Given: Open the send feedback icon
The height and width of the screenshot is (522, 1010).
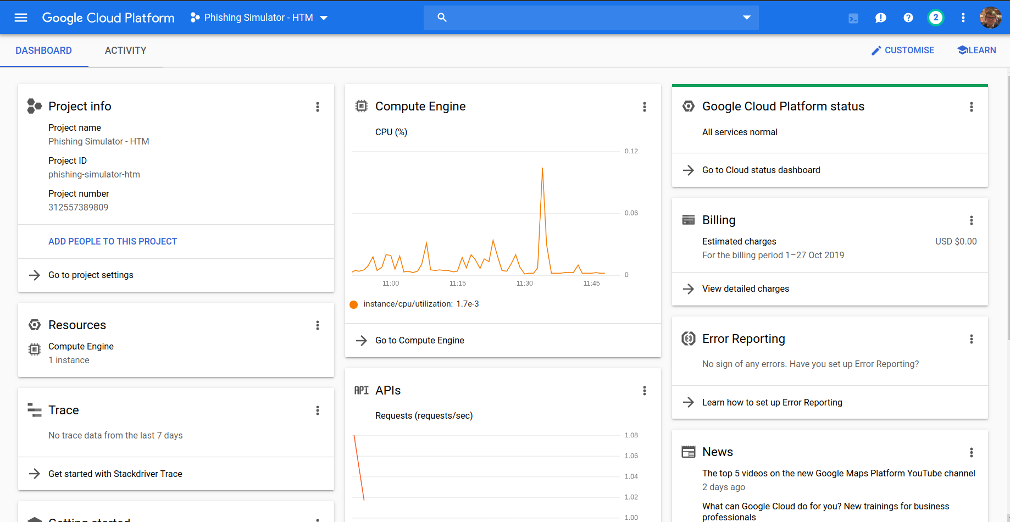Looking at the screenshot, I should coord(881,18).
